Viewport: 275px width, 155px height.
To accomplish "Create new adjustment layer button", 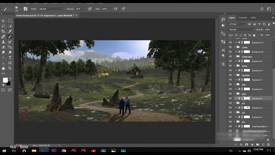I will [252, 145].
